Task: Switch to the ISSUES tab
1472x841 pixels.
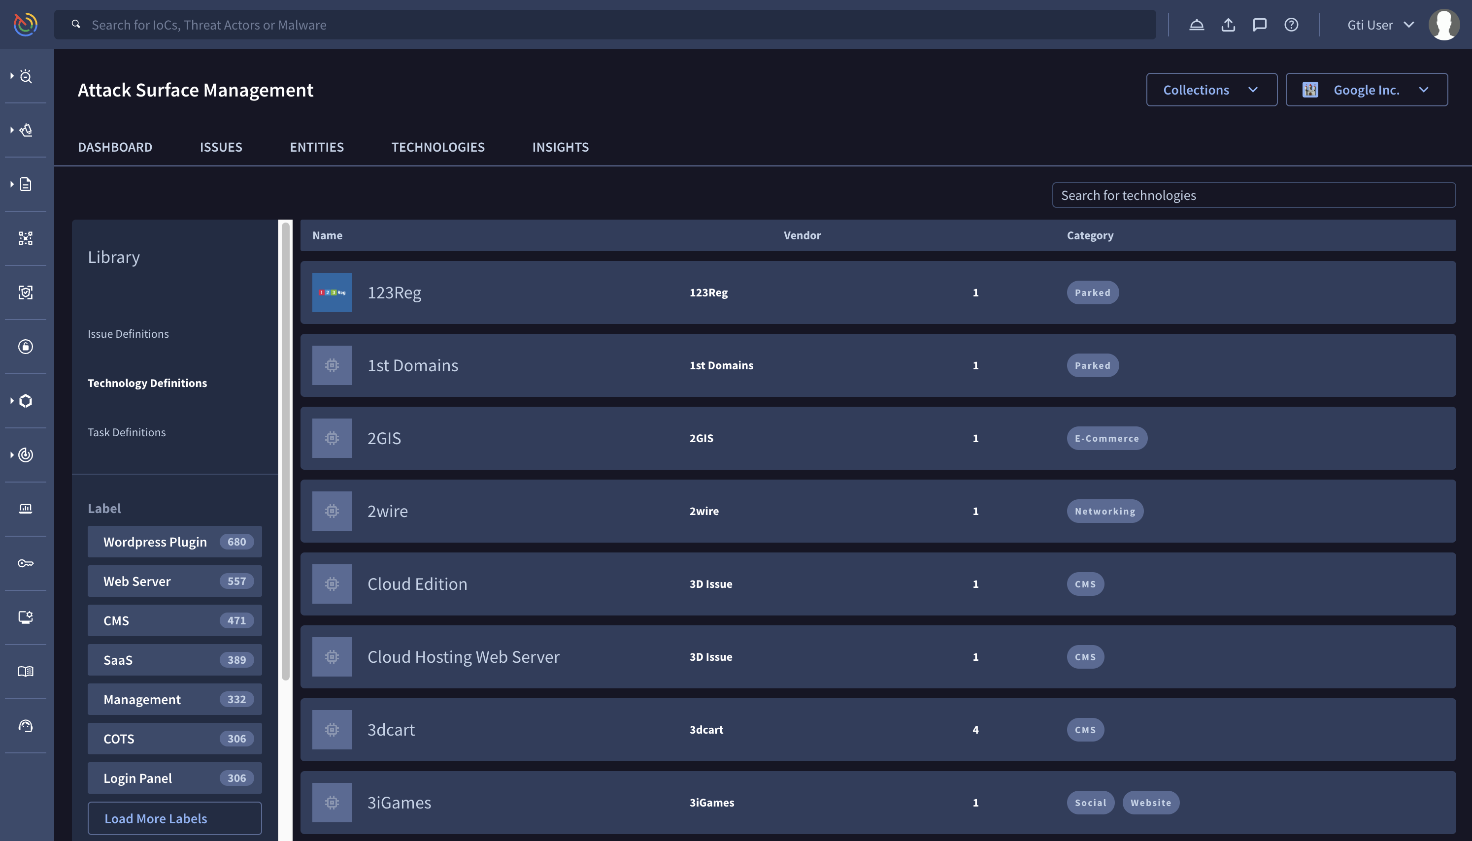Action: 221,147
